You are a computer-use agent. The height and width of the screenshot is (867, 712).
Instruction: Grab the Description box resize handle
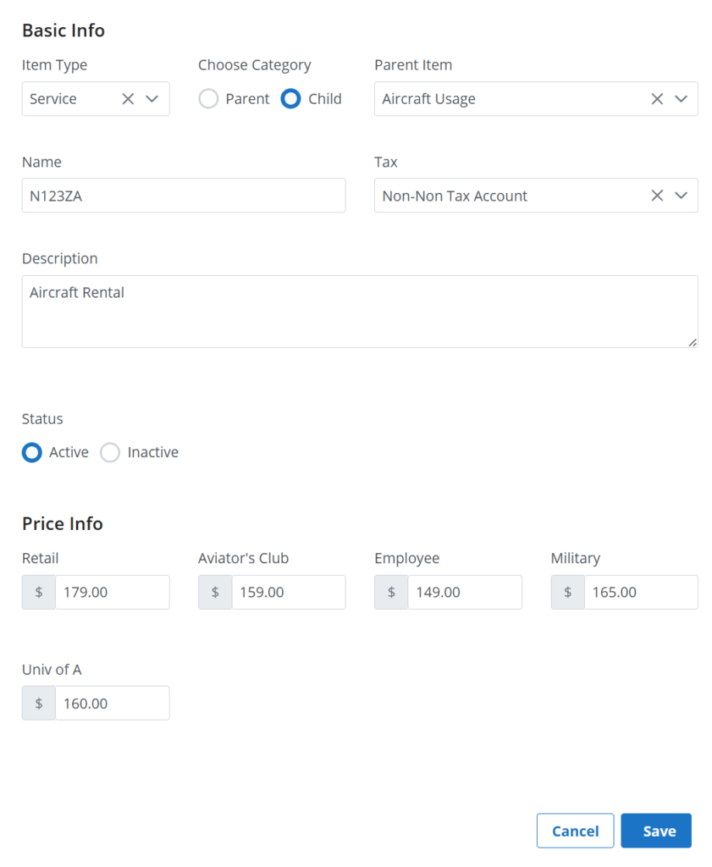693,343
